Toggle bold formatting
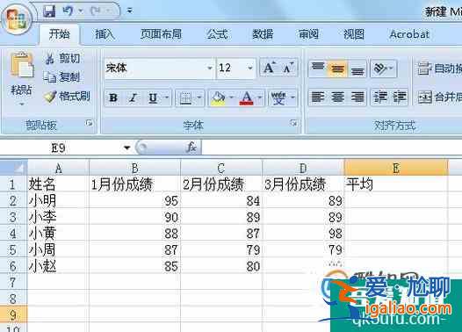The height and width of the screenshot is (332, 462). click(x=113, y=97)
